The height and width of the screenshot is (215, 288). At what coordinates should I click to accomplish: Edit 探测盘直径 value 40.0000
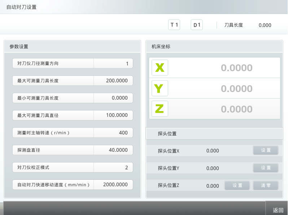coord(113,150)
